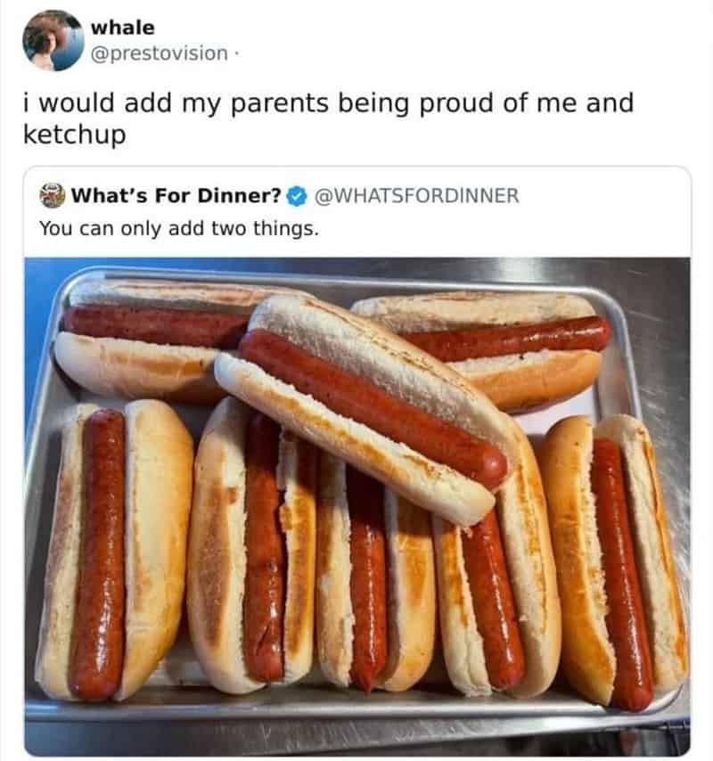This screenshot has width=713, height=761.
Task: Click the metal tray's bottom edge in photo
Action: click(356, 708)
